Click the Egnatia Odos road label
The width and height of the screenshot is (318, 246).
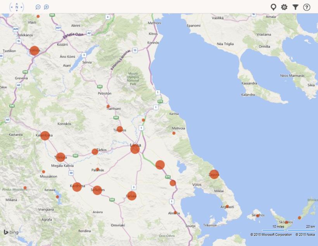click(x=73, y=35)
